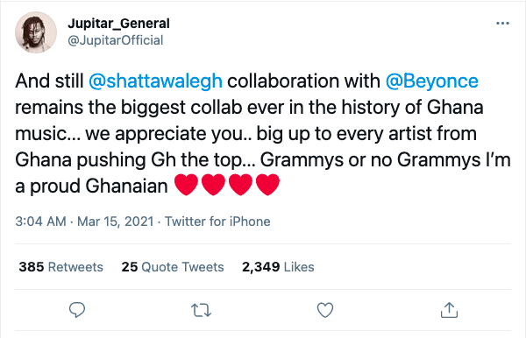Open the @JupitarOfficial handle link
Viewport: 526px width, 338px height.
pyautogui.click(x=116, y=40)
